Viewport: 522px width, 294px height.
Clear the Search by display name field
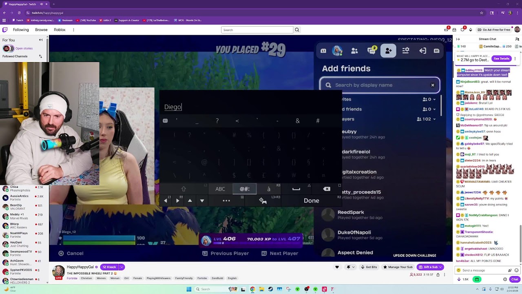433,85
